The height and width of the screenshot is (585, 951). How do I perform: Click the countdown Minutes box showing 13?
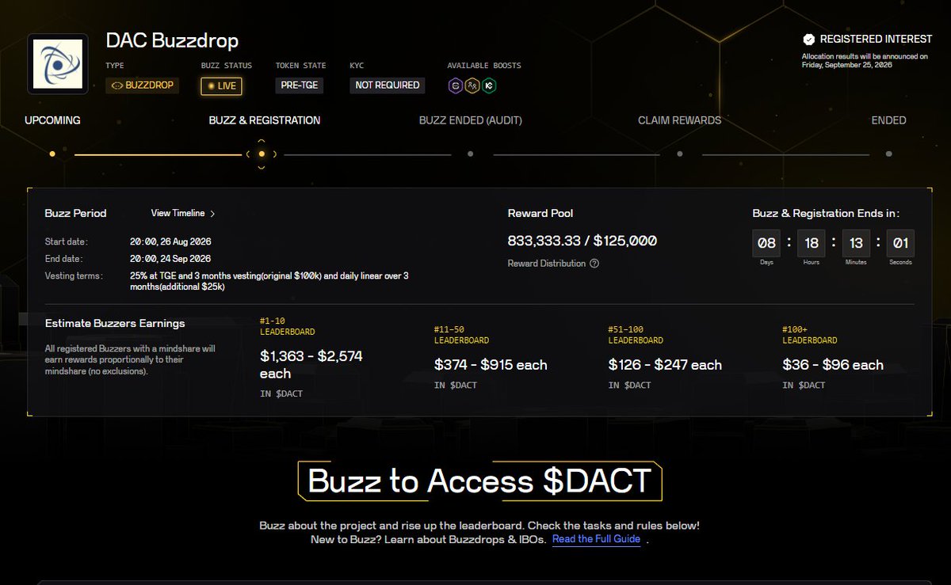[856, 243]
